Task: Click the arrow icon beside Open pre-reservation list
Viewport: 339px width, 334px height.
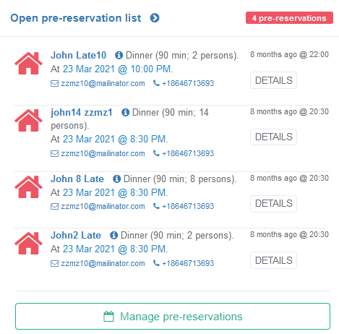Action: (x=155, y=18)
